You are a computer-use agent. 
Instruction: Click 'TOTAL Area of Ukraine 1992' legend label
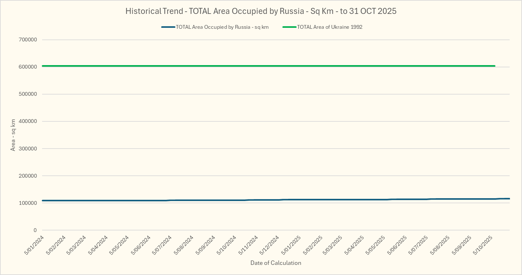(330, 27)
